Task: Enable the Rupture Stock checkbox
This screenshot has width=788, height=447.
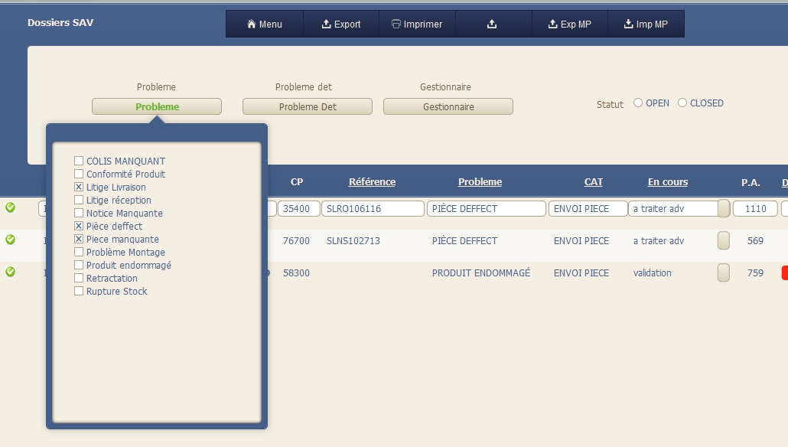Action: (x=79, y=291)
